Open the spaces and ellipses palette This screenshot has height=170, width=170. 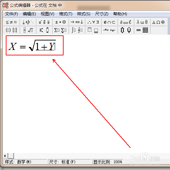[x=28, y=22]
